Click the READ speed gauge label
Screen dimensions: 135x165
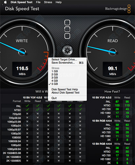113,41
